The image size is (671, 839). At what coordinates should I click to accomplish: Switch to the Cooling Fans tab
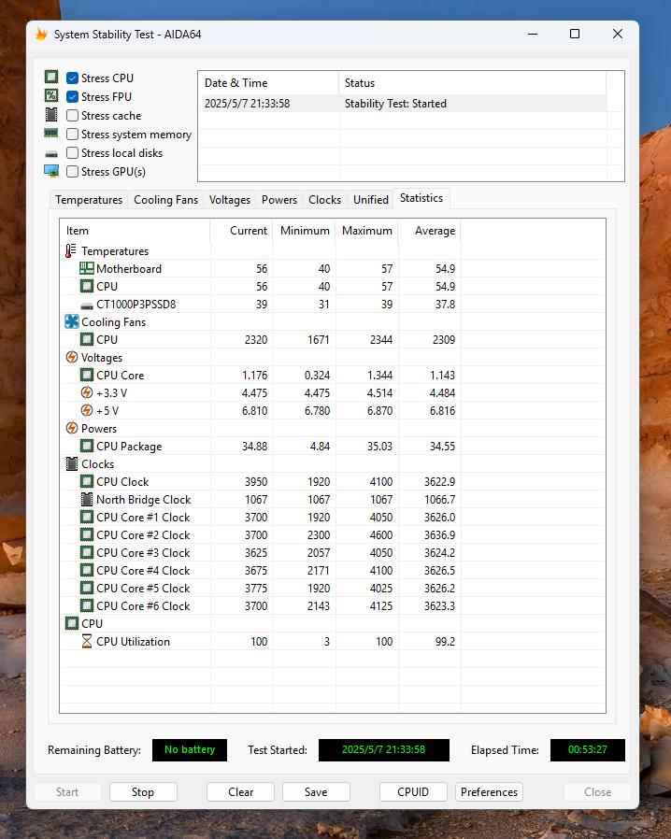click(x=165, y=200)
